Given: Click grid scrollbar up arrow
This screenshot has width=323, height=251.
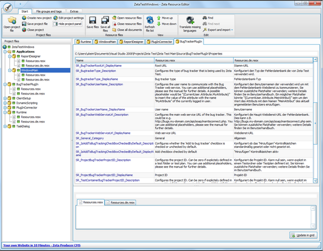Looking at the screenshot, I should pos(315,60).
